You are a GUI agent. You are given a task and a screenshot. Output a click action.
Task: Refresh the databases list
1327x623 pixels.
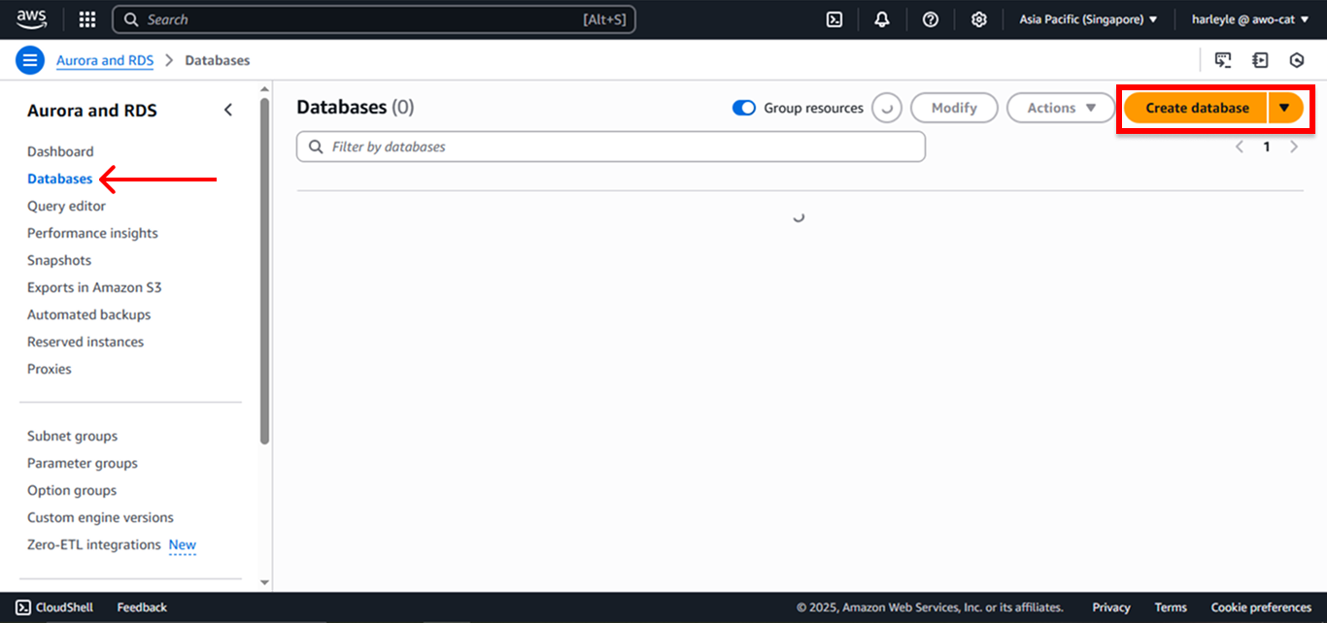coord(886,108)
